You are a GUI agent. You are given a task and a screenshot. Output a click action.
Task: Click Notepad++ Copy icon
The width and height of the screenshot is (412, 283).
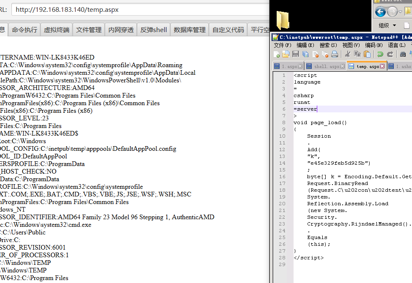357,54
